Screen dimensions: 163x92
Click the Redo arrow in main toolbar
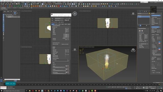pyautogui.click(x=4, y=4)
